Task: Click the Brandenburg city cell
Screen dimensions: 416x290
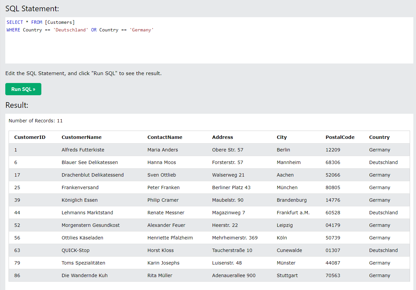Action: point(292,200)
